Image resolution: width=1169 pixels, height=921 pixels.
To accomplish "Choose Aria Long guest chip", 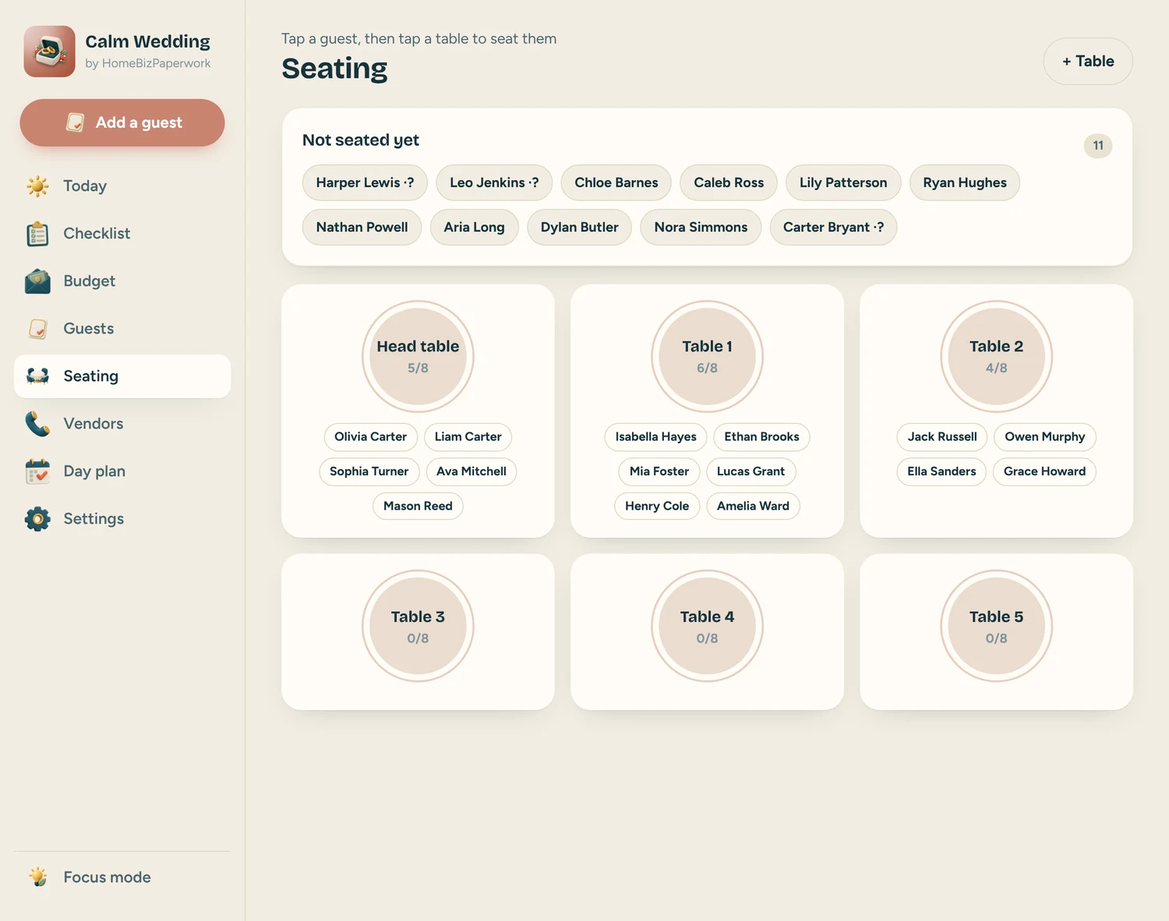I will click(x=474, y=227).
